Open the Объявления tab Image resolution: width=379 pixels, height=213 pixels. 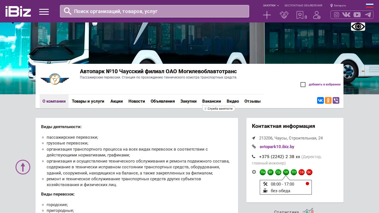coord(163,101)
